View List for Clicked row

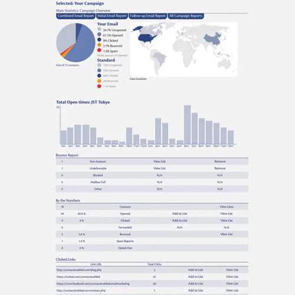227,221
